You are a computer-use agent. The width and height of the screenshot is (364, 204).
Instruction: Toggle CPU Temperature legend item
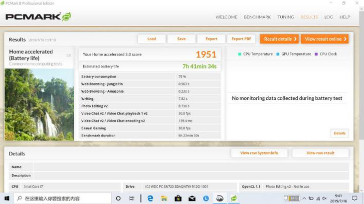click(255, 54)
